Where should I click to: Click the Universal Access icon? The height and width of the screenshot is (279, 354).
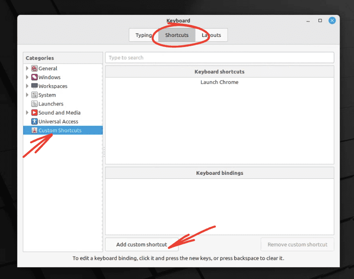(x=34, y=121)
